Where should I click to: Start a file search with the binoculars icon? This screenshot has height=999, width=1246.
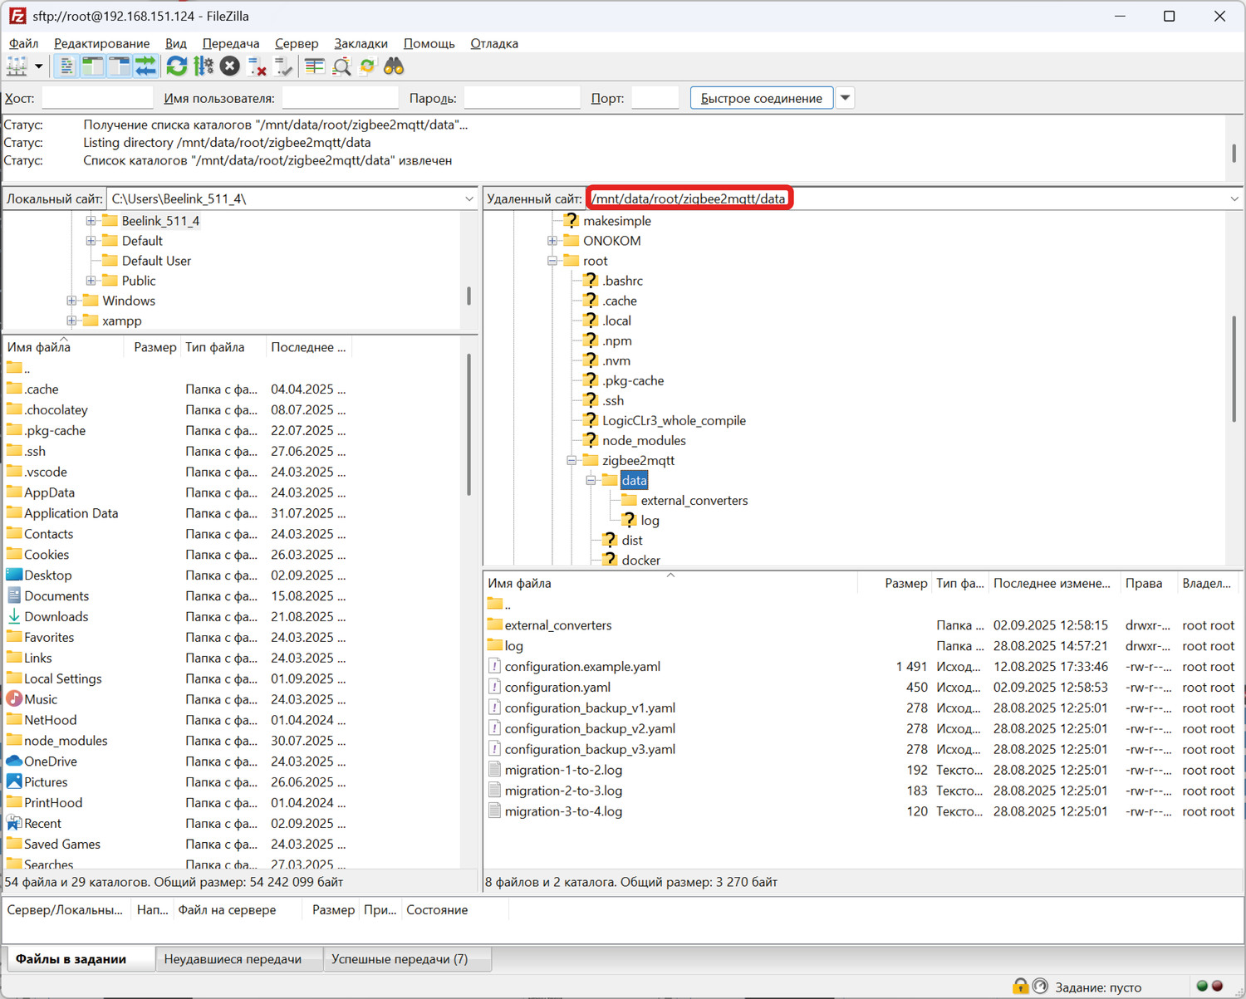tap(393, 66)
